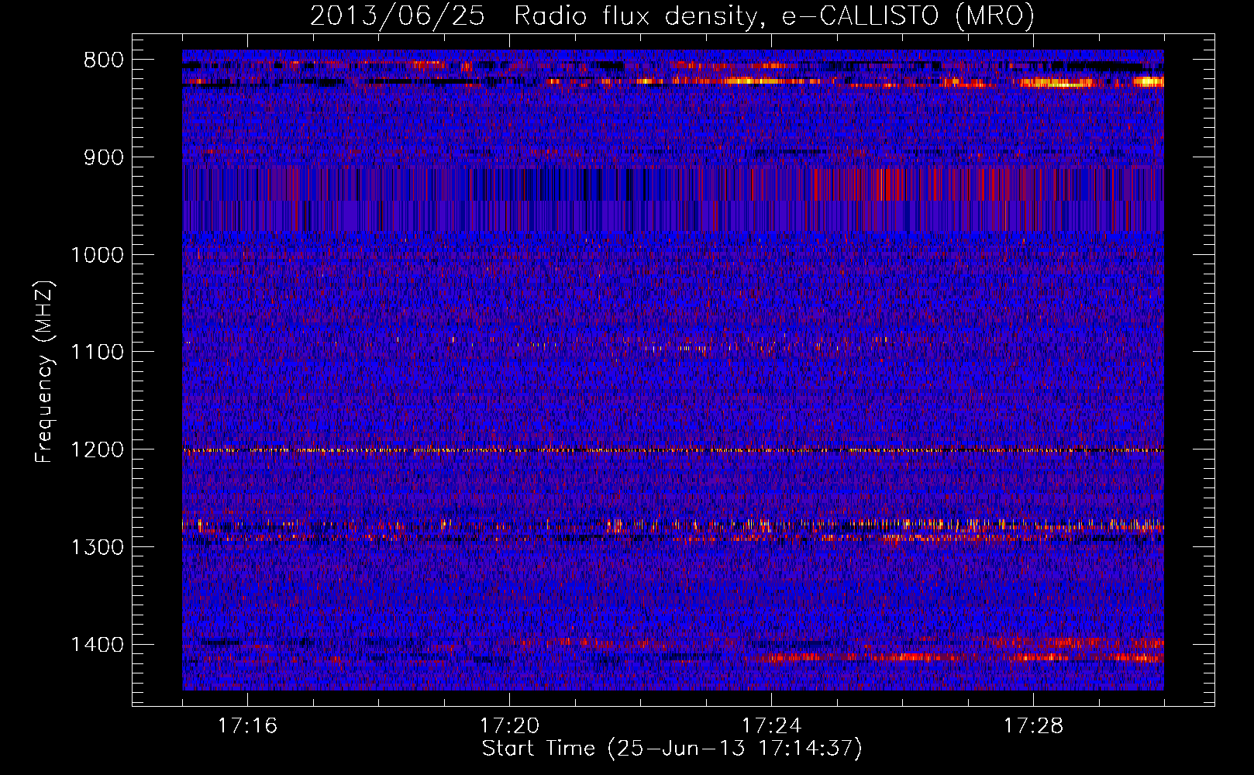Click the 1300 frequency tick label
This screenshot has height=775, width=1254.
click(97, 547)
